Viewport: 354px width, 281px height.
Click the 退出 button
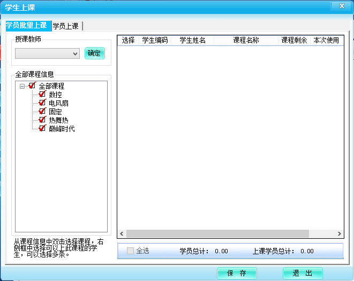pyautogui.click(x=303, y=274)
